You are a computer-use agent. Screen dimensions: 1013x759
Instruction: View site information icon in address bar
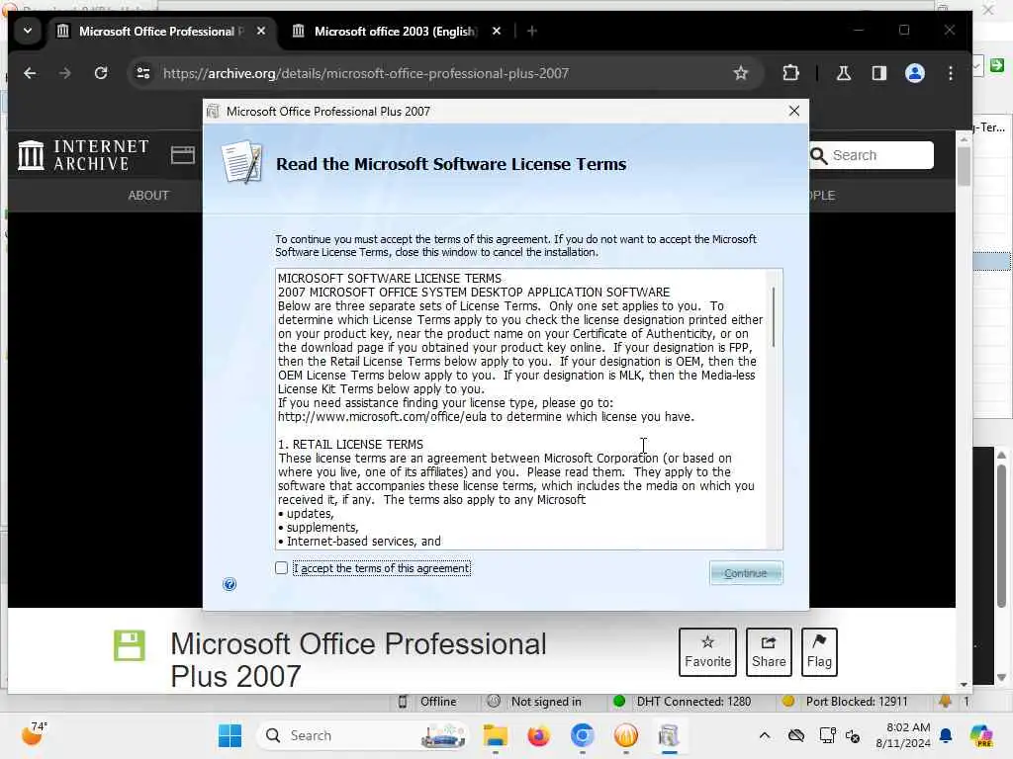tap(143, 73)
